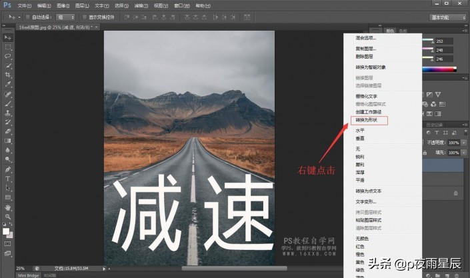Select the Rectangle shape tool

8,197
